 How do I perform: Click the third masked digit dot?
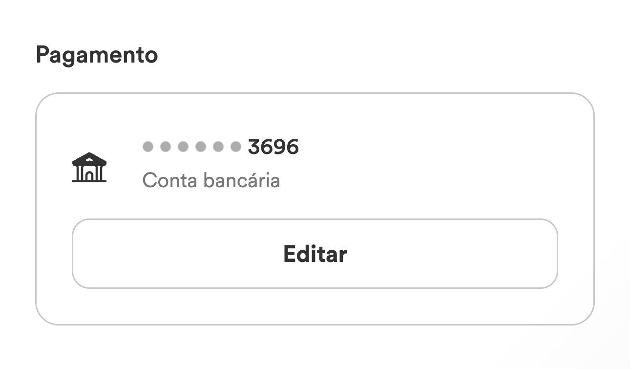click(x=183, y=147)
